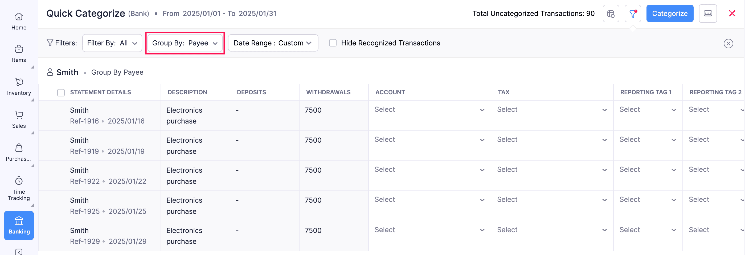Dismiss the filters bar with circular X
The width and height of the screenshot is (745, 255).
tap(728, 44)
